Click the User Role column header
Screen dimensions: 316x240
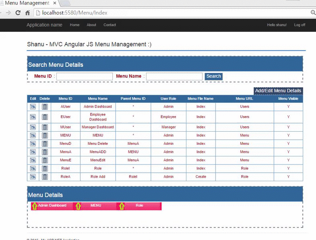pyautogui.click(x=168, y=99)
